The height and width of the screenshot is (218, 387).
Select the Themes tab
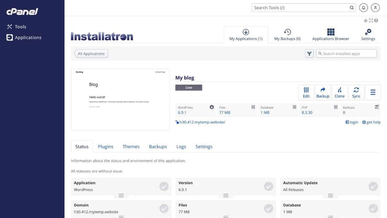(131, 147)
